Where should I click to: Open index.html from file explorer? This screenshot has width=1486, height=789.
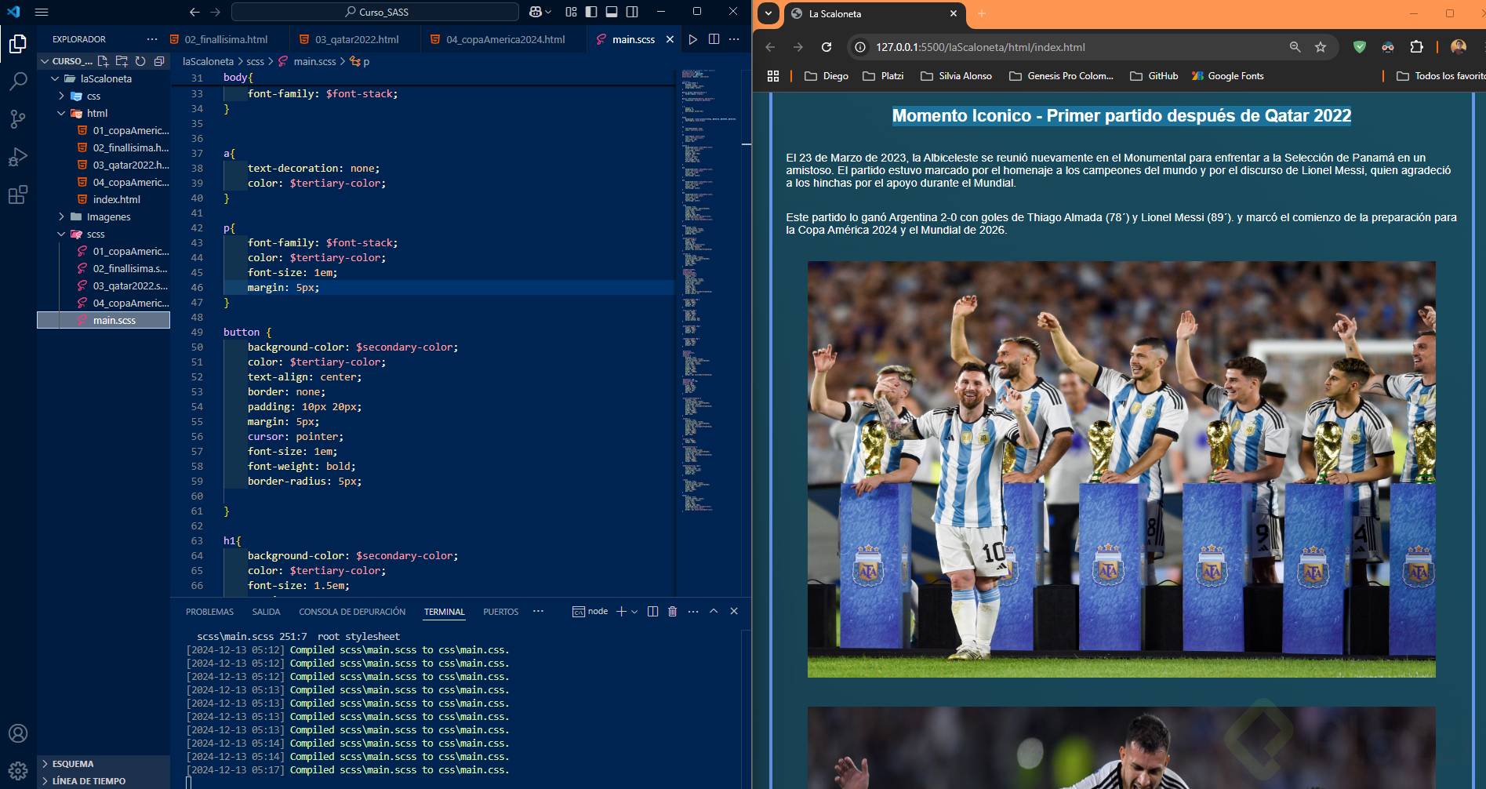[x=116, y=199]
